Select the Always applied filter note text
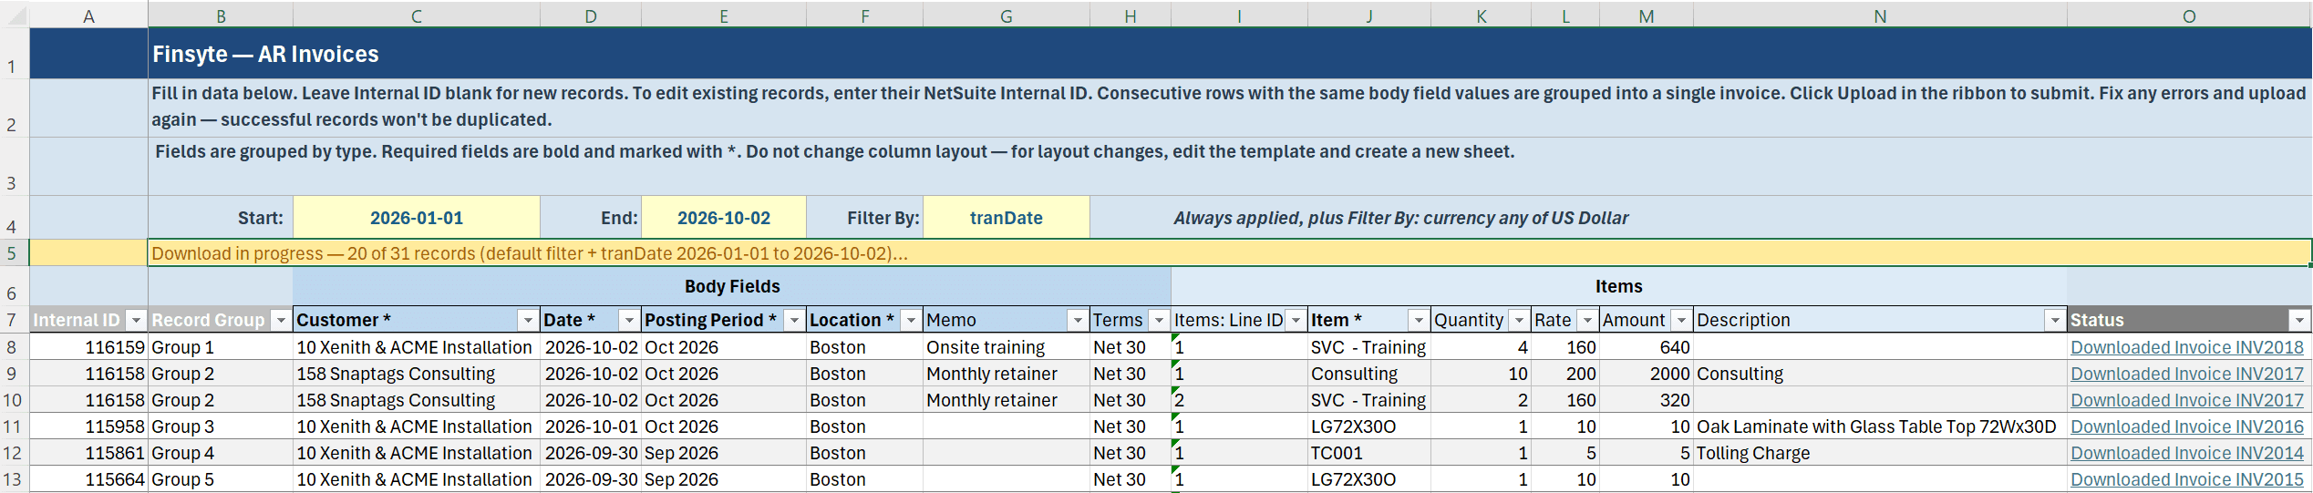Screen dimensions: 2313x493 tap(1400, 218)
